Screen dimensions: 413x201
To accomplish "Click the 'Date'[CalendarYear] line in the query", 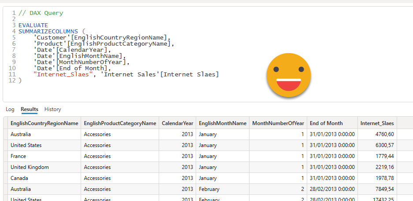I will (x=72, y=50).
